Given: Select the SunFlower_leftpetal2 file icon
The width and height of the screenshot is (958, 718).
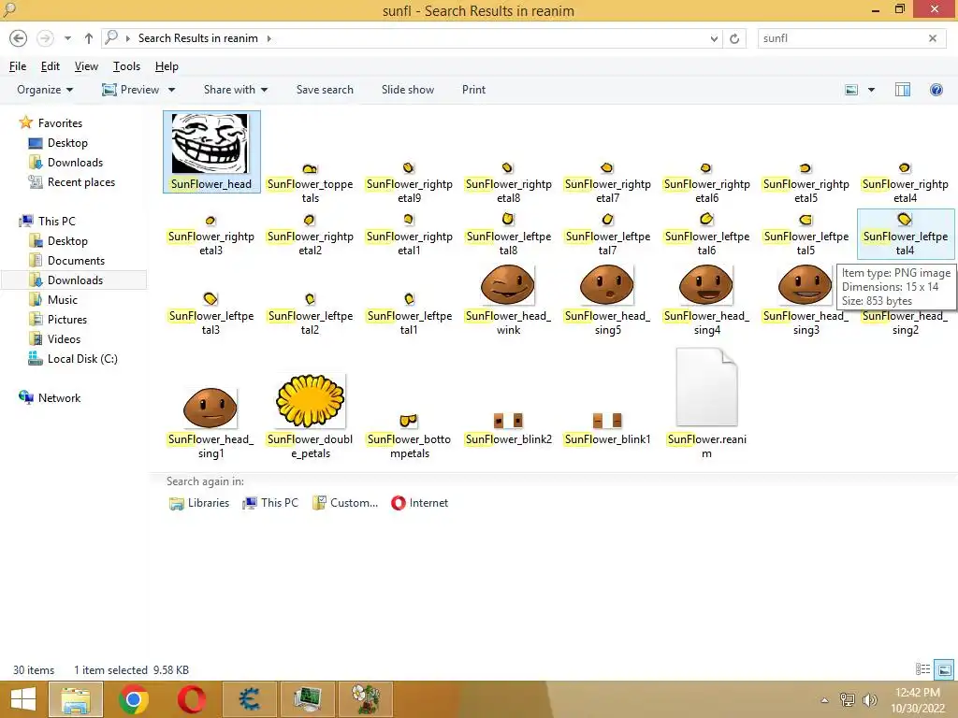Looking at the screenshot, I should point(310,299).
